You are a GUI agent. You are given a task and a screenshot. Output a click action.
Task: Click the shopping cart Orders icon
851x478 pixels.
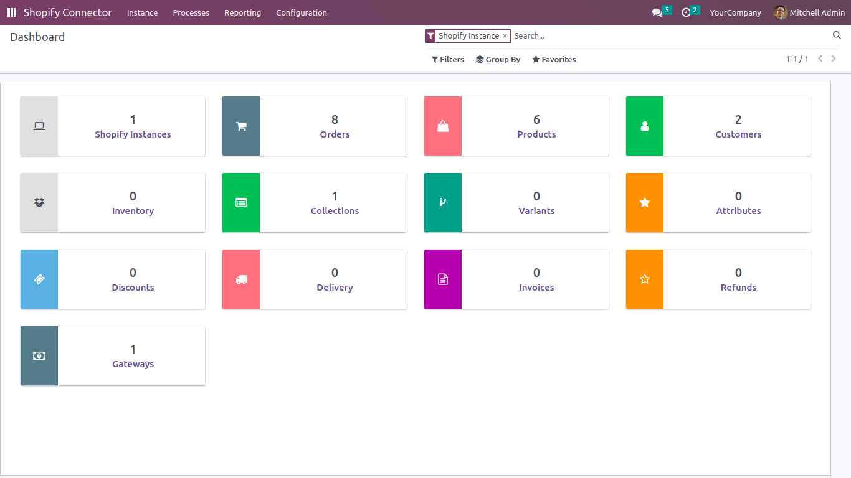(241, 126)
